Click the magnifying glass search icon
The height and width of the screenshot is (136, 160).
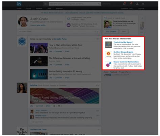(99, 4)
